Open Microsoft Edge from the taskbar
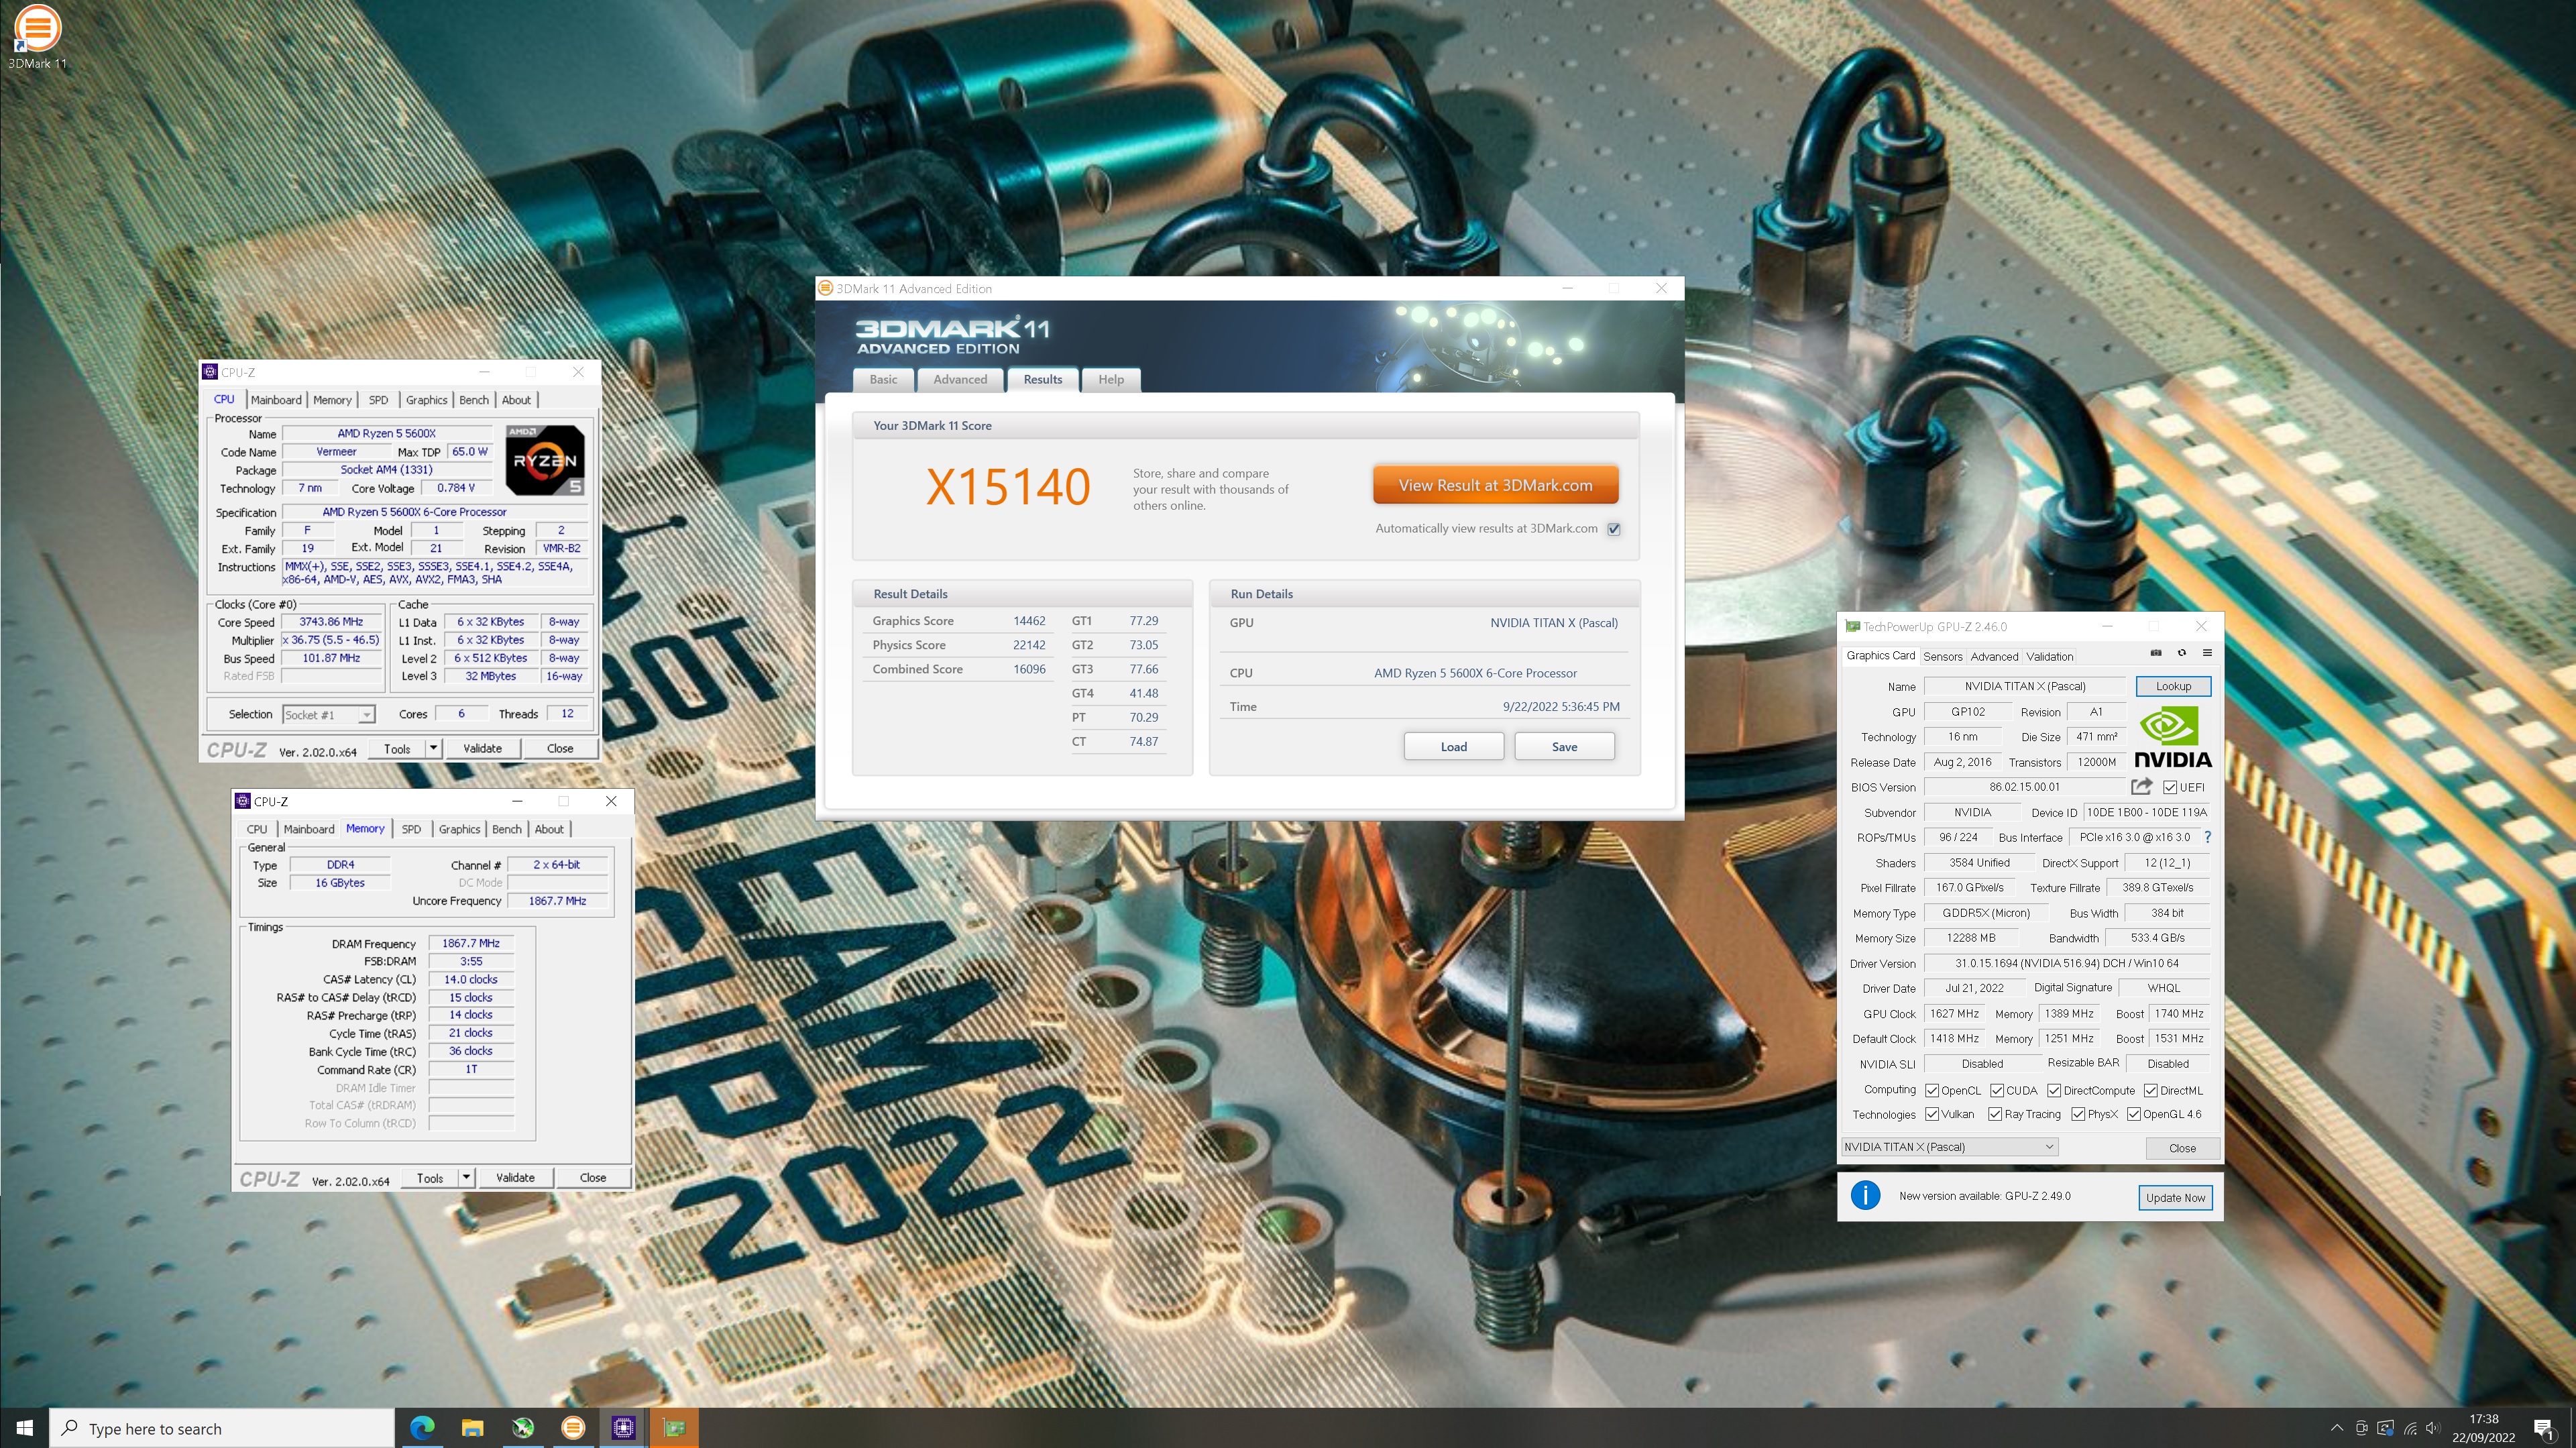The width and height of the screenshot is (2576, 1448). click(x=422, y=1427)
